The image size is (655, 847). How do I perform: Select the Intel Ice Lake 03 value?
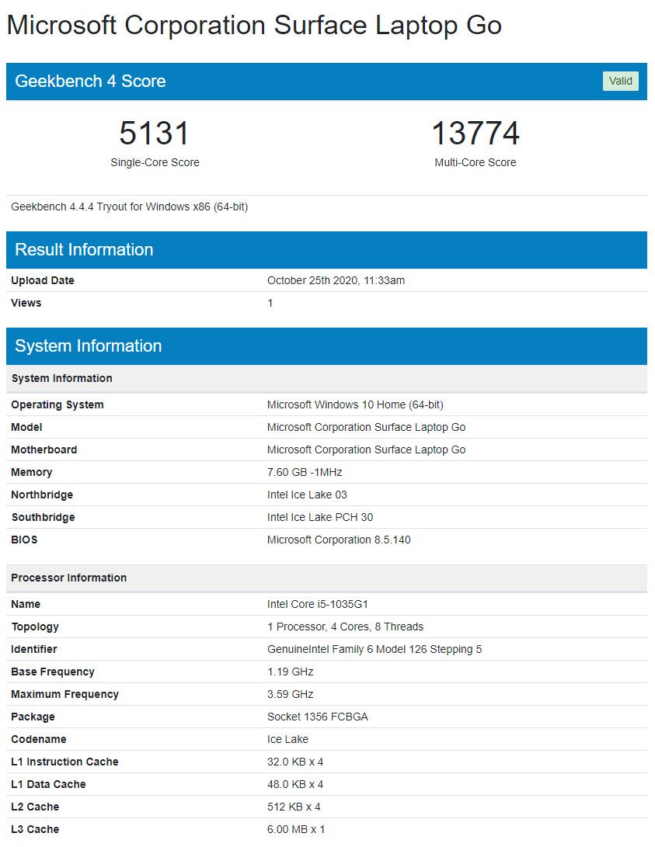(x=307, y=495)
